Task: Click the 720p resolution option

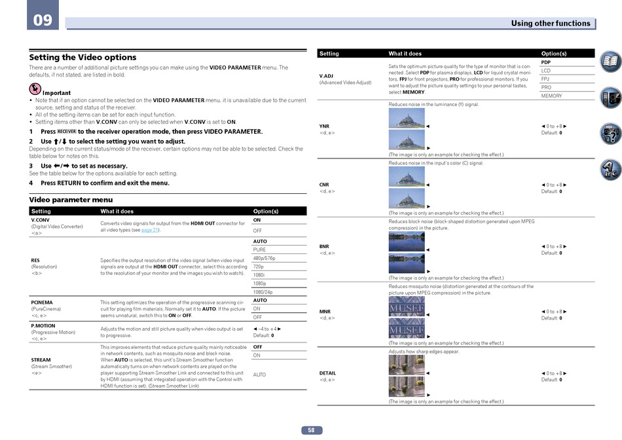Action: [x=258, y=266]
